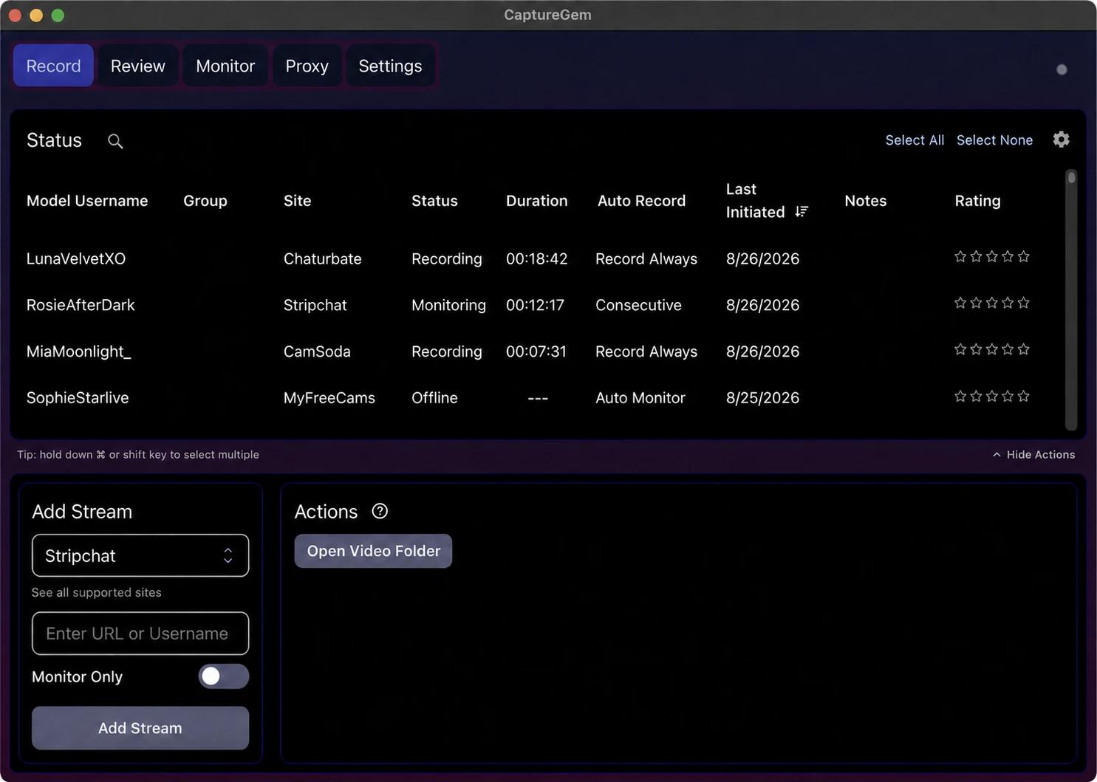1097x782 pixels.
Task: Click Recording status of LunaVelvetXO
Action: pyautogui.click(x=446, y=258)
